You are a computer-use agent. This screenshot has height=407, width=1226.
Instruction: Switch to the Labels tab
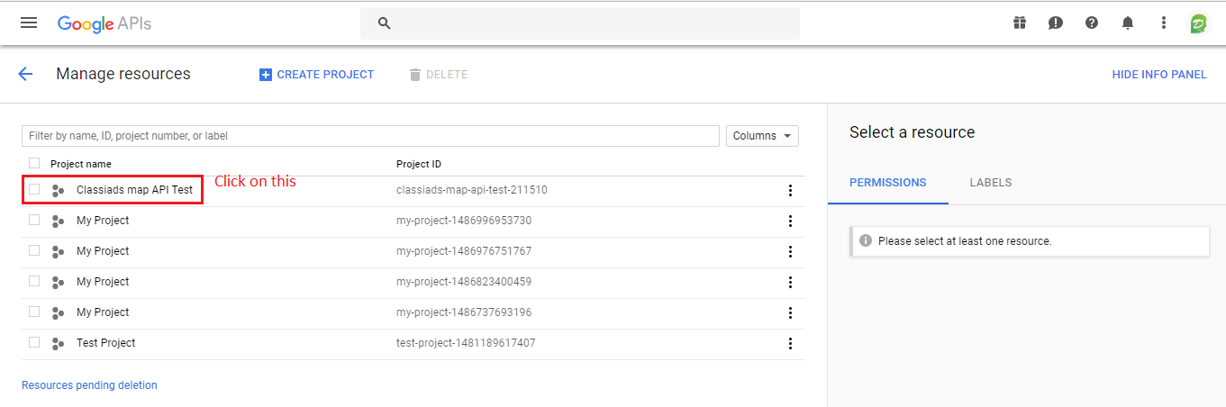(x=990, y=182)
